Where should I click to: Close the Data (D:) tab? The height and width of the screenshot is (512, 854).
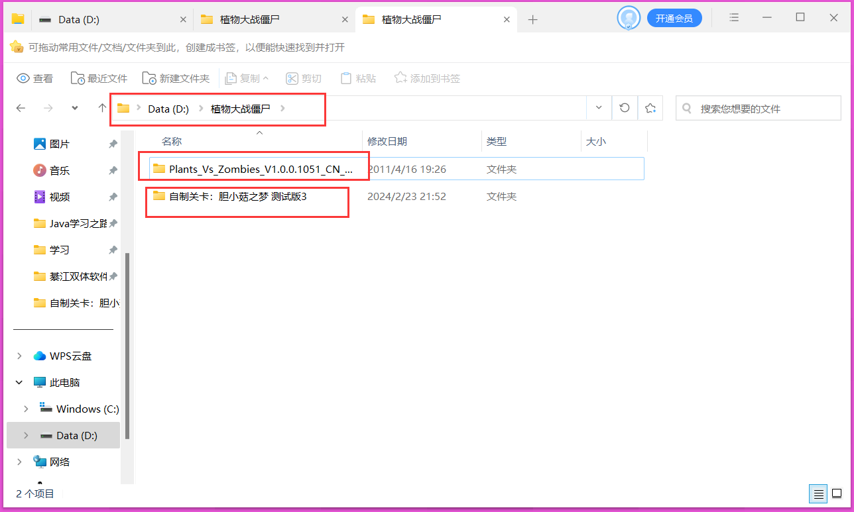(x=183, y=20)
